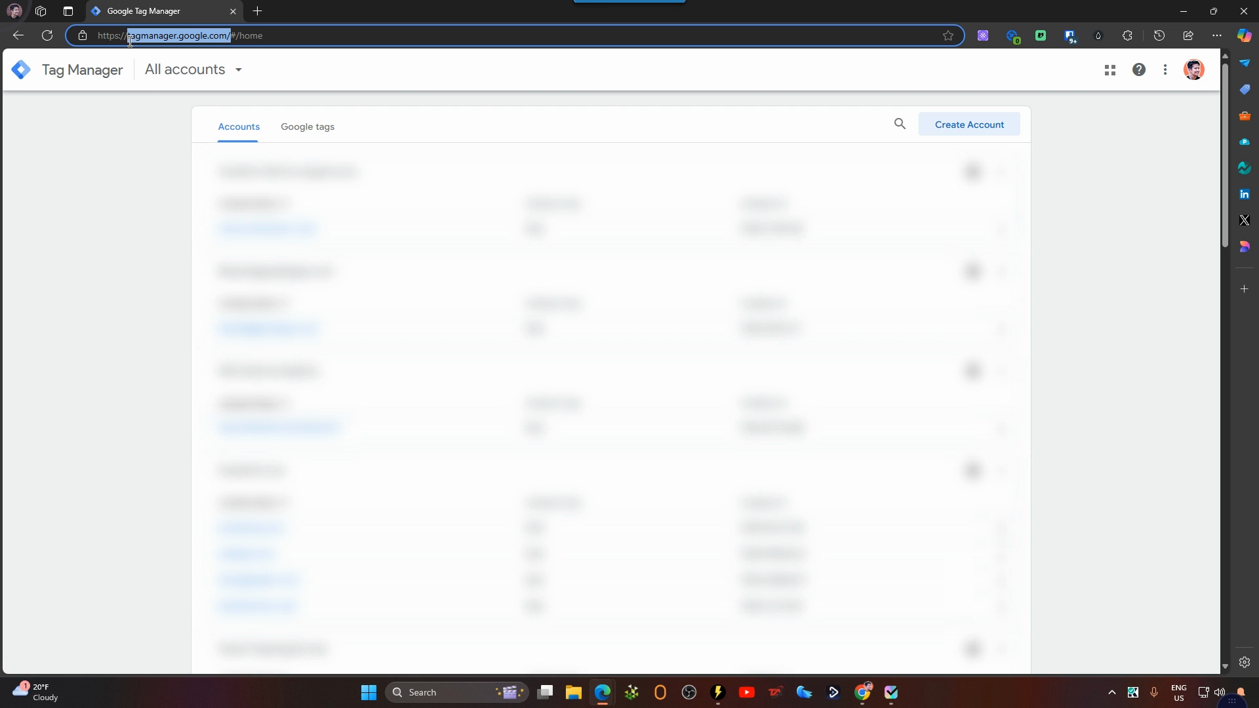This screenshot has height=708, width=1259.
Task: Click the page vertical scrollbar thumb
Action: click(x=1225, y=155)
